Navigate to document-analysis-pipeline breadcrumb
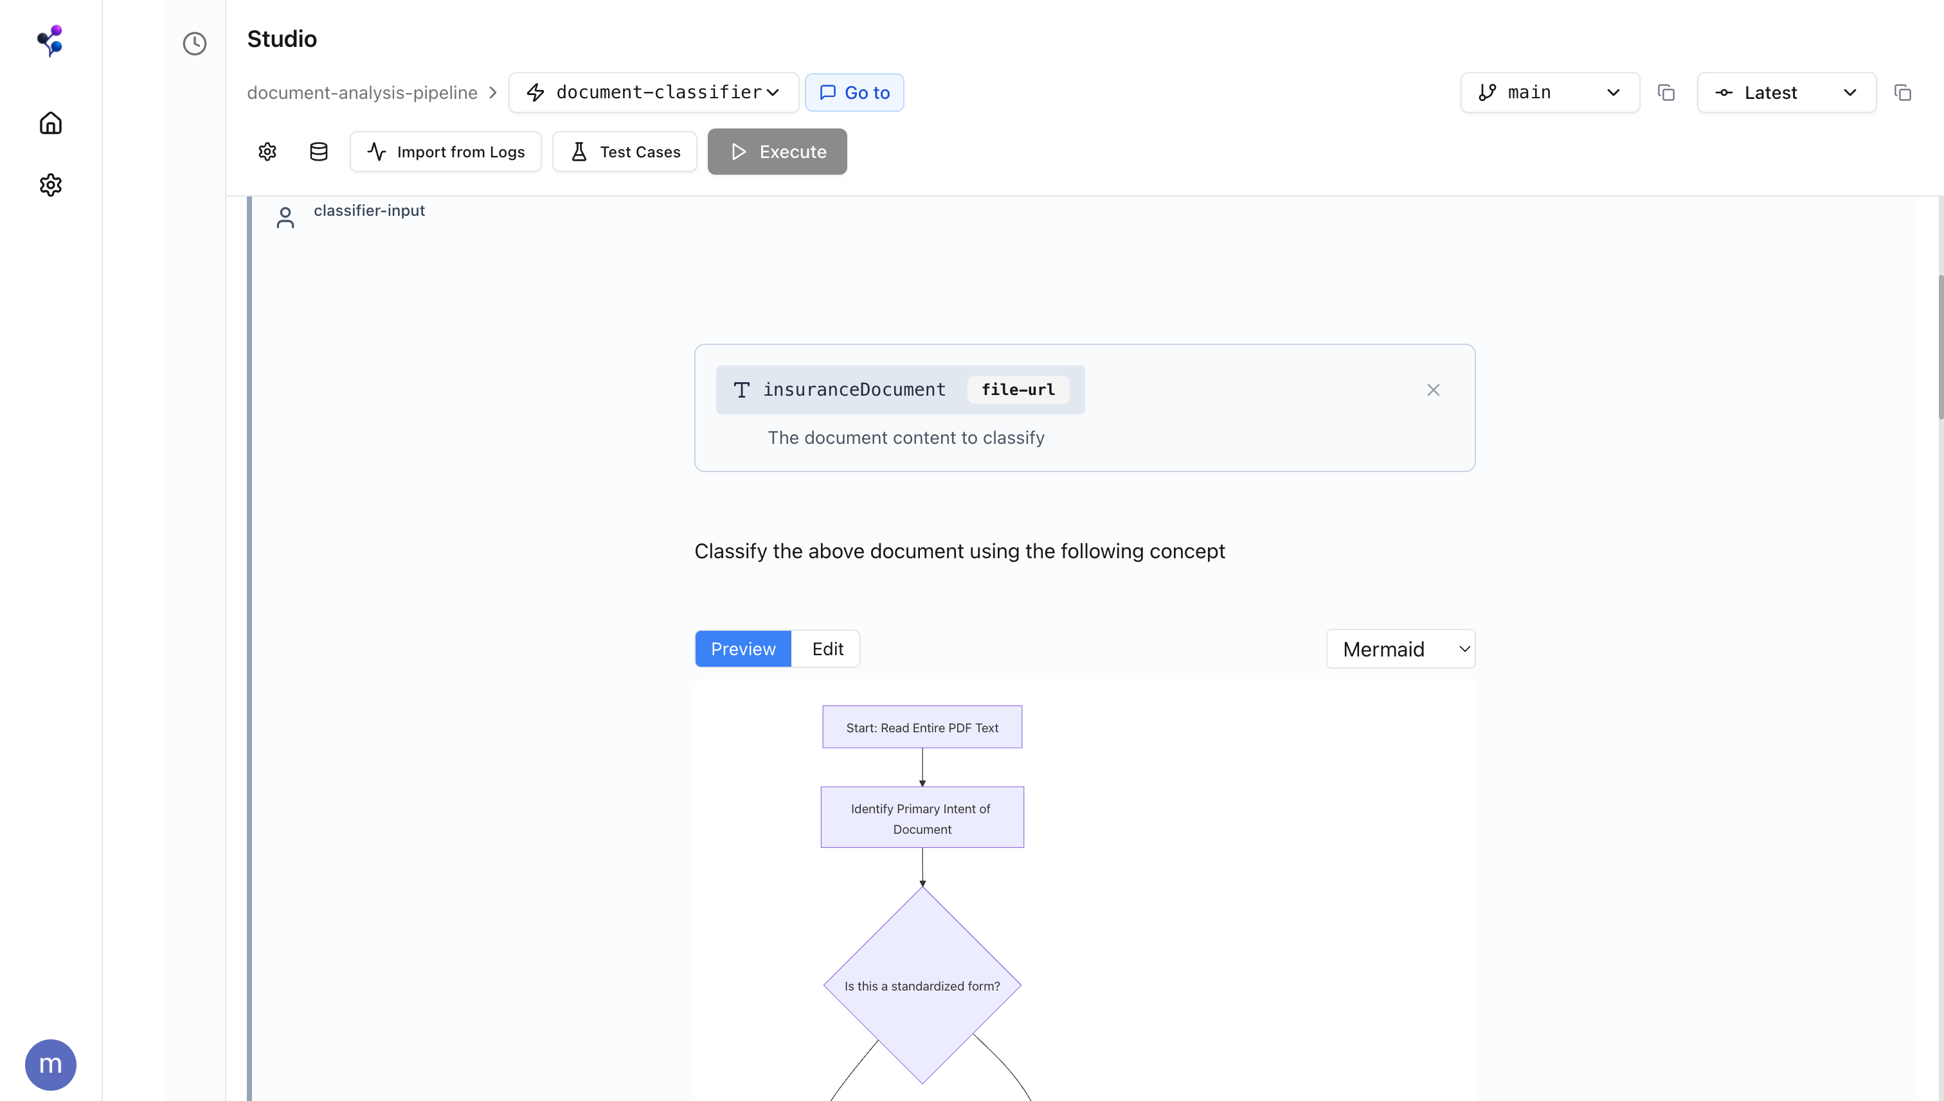The width and height of the screenshot is (1944, 1101). [363, 92]
